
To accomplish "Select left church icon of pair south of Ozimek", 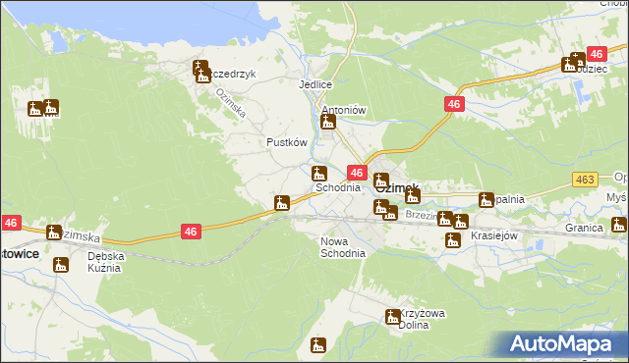I will pos(381,207).
